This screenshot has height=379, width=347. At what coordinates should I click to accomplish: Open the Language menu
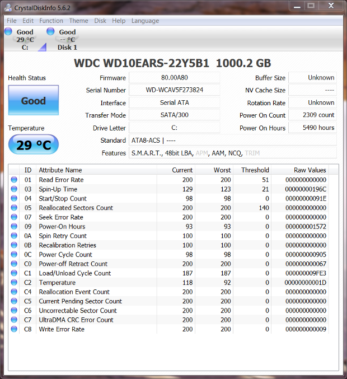point(145,21)
